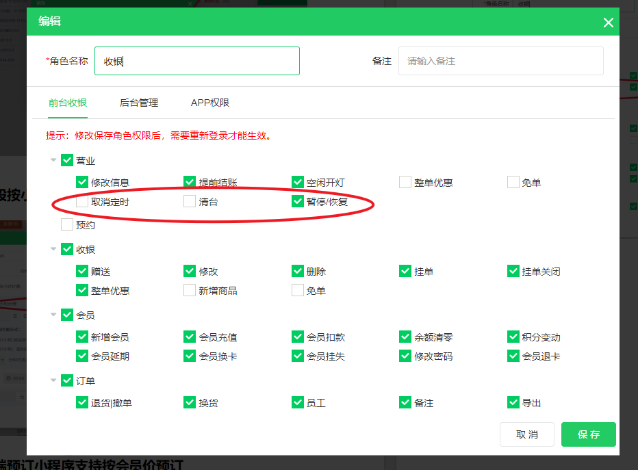Close the 编辑 dialog with X icon
This screenshot has width=638, height=470.
coord(608,23)
